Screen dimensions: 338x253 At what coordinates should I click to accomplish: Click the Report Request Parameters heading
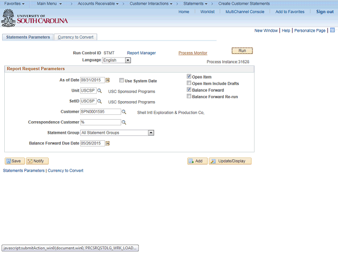pos(36,69)
